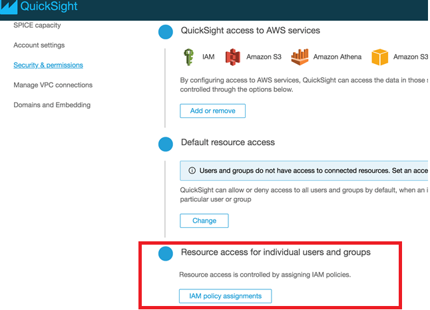The height and width of the screenshot is (310, 430).
Task: Click the QuickSight logo icon
Action: pyautogui.click(x=9, y=7)
